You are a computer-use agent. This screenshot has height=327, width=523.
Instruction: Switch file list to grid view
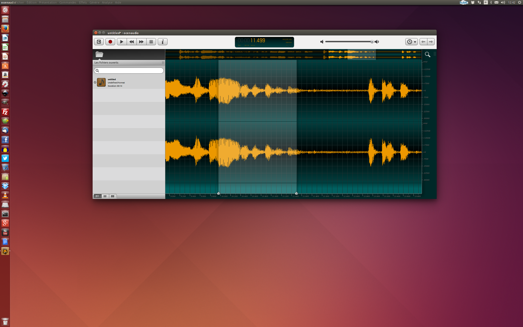coord(112,196)
